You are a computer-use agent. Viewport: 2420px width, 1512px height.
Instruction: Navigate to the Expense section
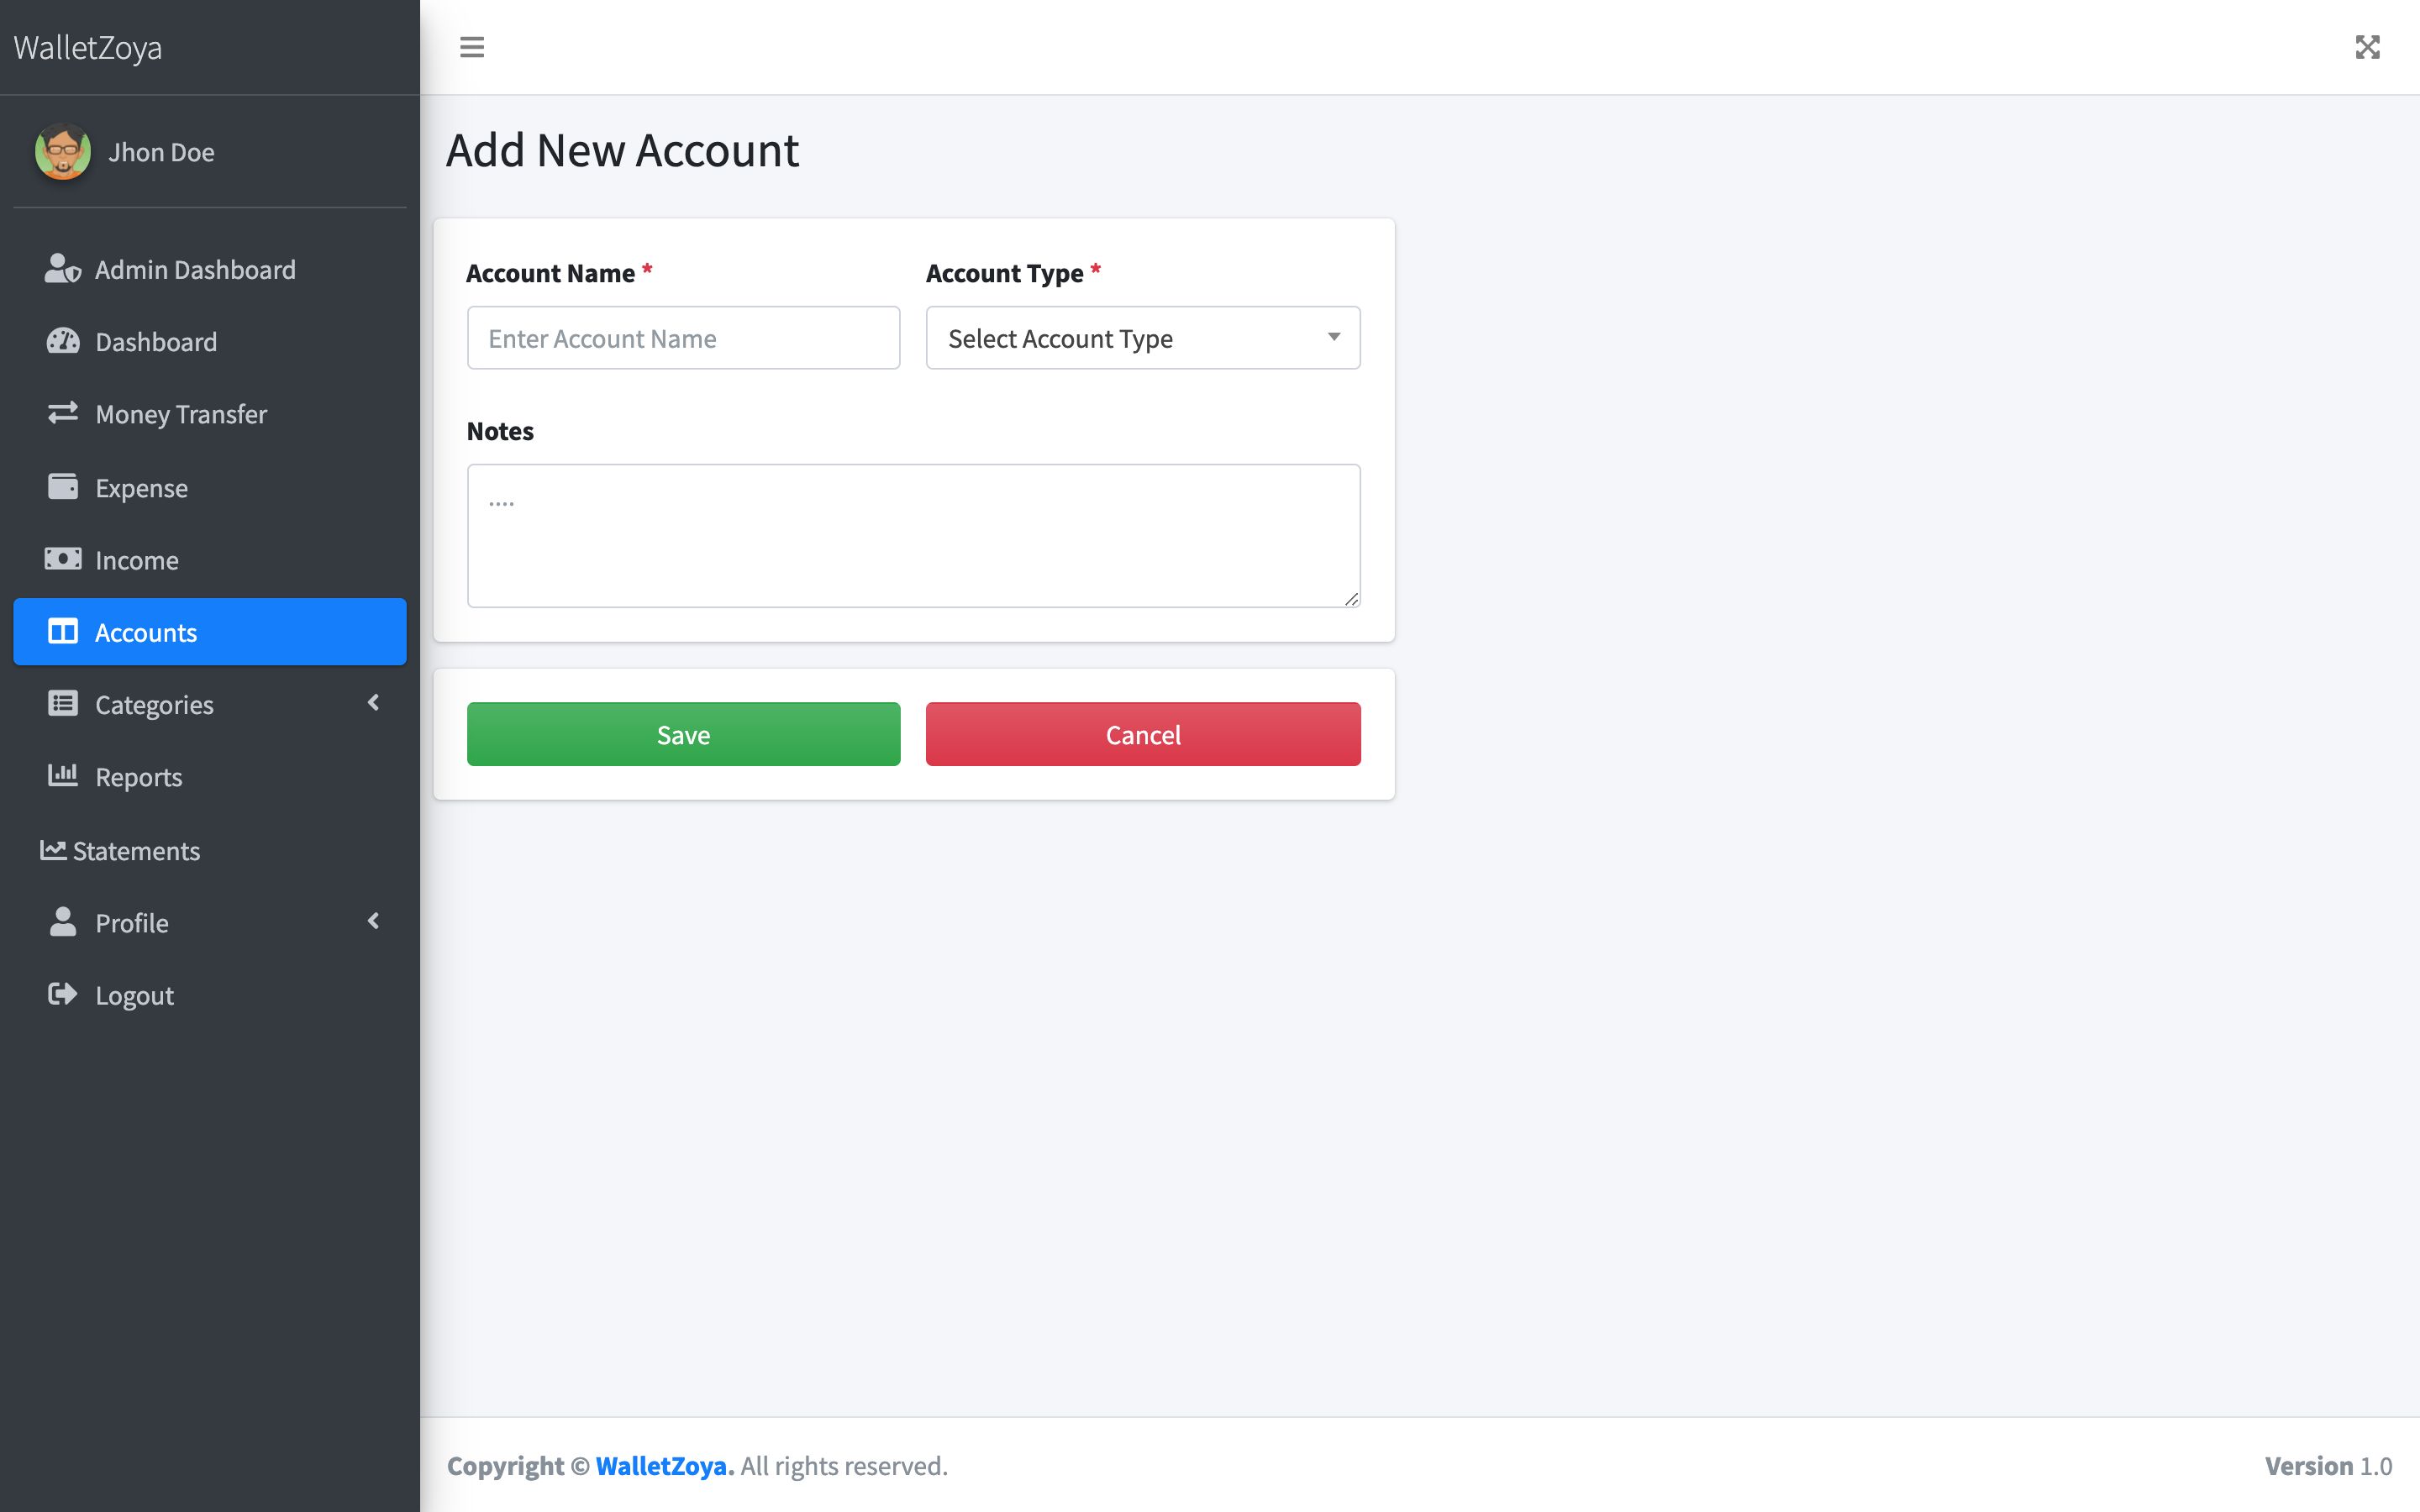(x=210, y=487)
